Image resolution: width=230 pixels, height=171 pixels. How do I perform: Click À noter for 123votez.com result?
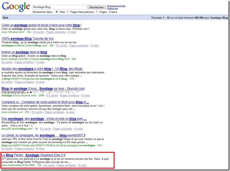[x=72, y=32]
